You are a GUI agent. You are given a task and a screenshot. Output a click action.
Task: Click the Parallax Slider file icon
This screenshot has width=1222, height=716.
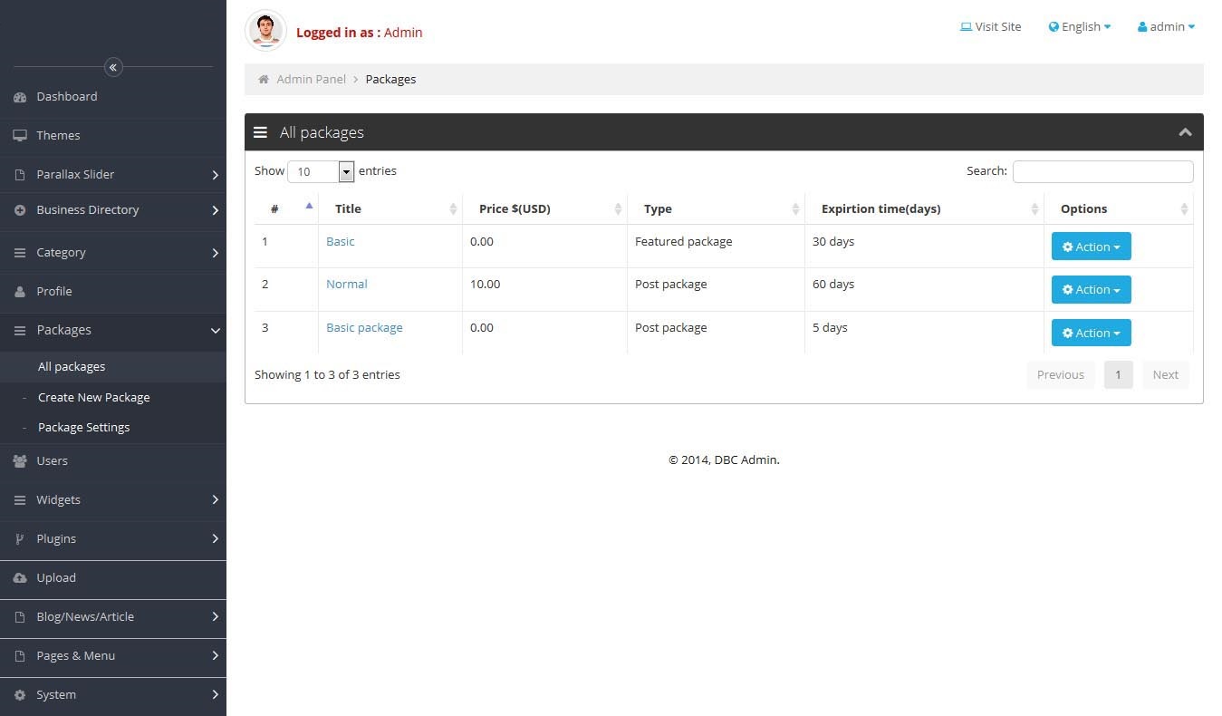tap(20, 175)
